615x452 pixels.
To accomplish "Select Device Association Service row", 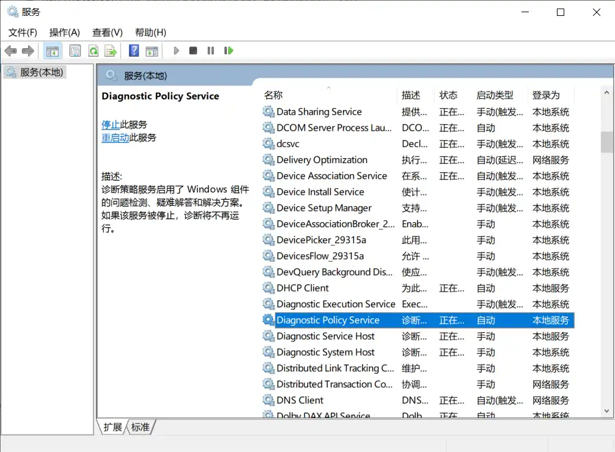I will click(418, 176).
